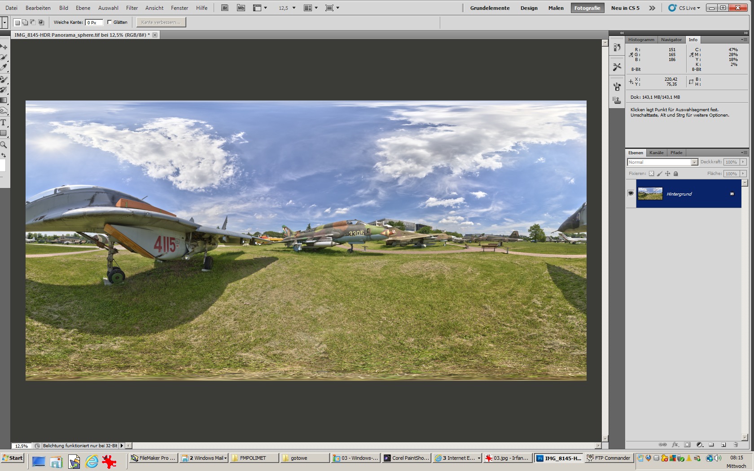The image size is (754, 471).
Task: Open the Deckkraft opacity slider arrow
Action: 743,162
